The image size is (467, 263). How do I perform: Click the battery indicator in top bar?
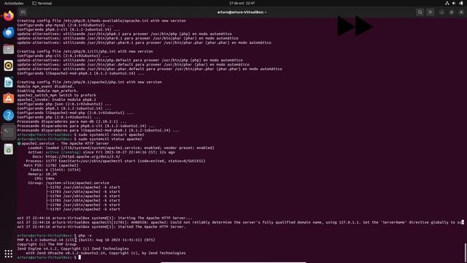pyautogui.click(x=460, y=3)
